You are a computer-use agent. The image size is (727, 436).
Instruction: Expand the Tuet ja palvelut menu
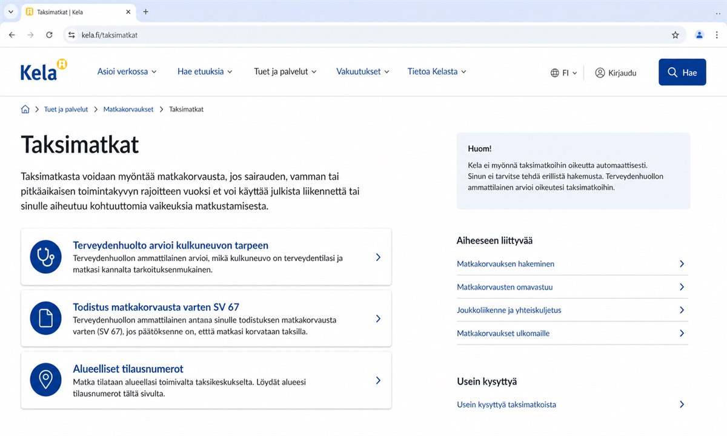pyautogui.click(x=285, y=71)
